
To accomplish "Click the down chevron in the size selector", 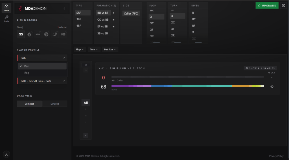I will pos(86,135).
